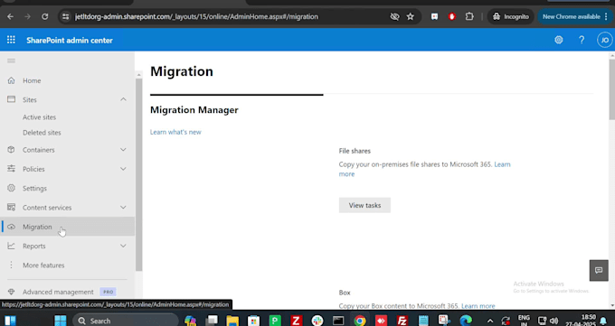Click the browser address bar URL
615x326 pixels.
196,16
